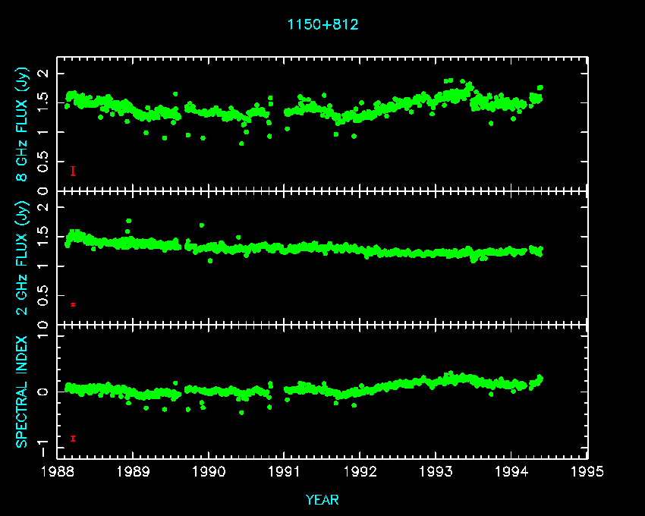Click the 1991 year tick label

285,472
